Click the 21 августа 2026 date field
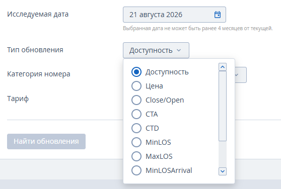The width and height of the screenshot is (281, 189). click(174, 15)
